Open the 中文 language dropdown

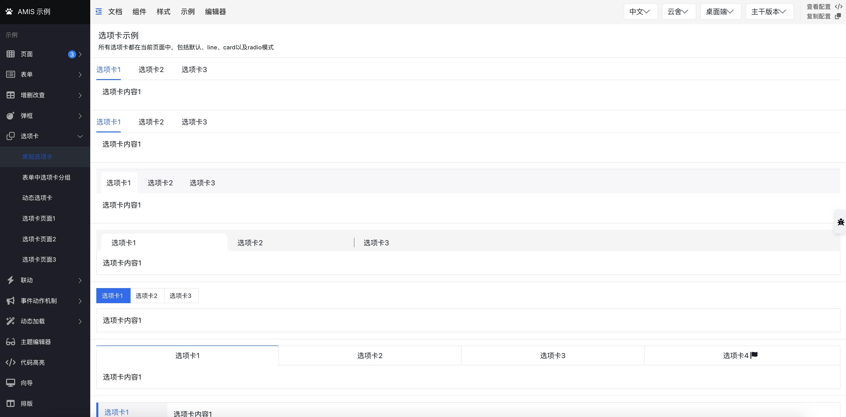pyautogui.click(x=640, y=12)
